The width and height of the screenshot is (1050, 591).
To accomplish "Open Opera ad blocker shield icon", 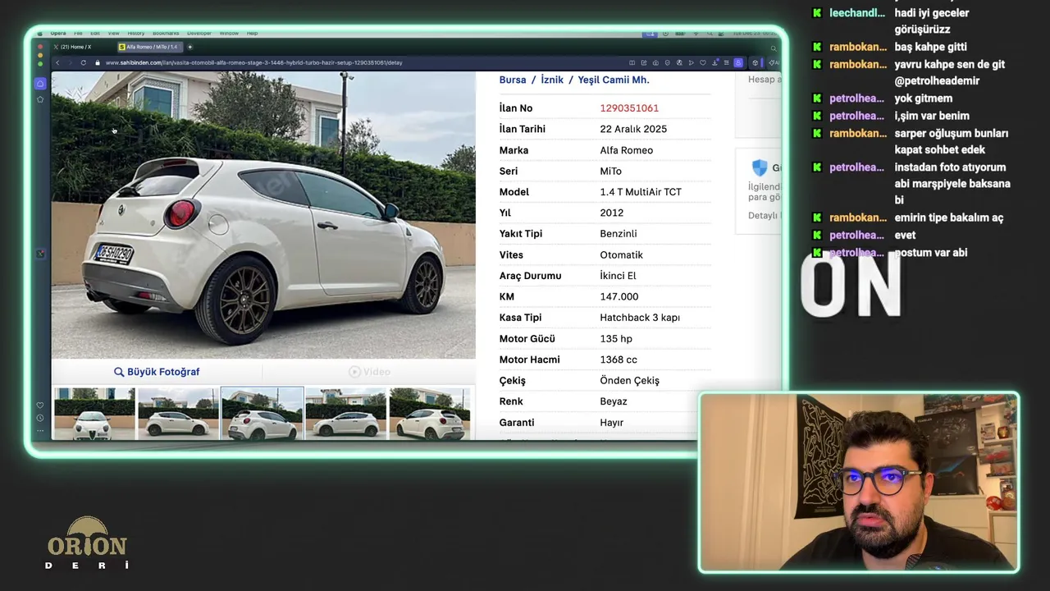I will pyautogui.click(x=668, y=62).
